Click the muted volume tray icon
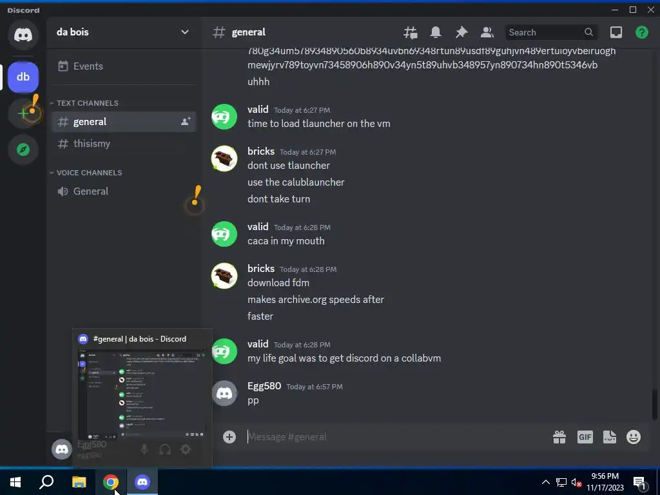This screenshot has height=495, width=660. click(x=576, y=482)
